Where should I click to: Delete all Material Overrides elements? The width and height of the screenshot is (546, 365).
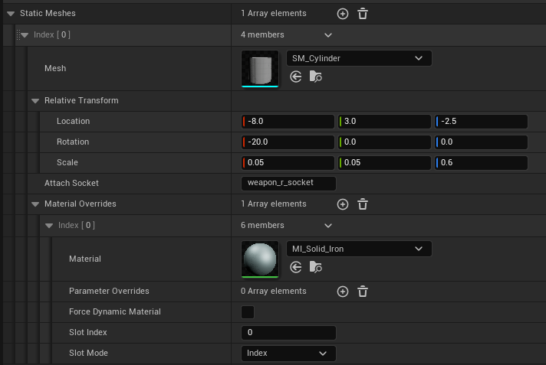363,204
